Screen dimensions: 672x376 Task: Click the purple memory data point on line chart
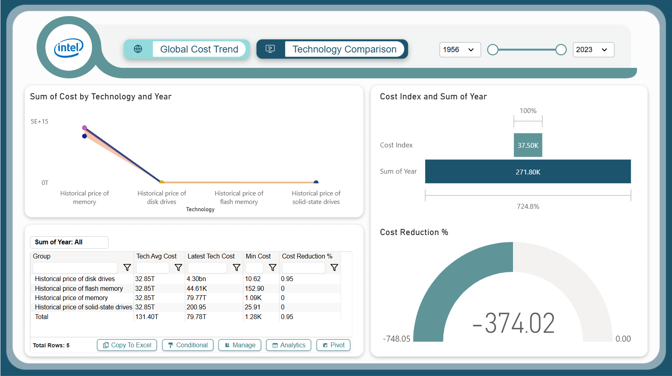click(x=85, y=128)
